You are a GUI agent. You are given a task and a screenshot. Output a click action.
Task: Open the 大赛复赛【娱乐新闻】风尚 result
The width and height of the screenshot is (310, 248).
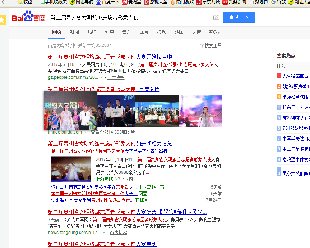click(127, 212)
